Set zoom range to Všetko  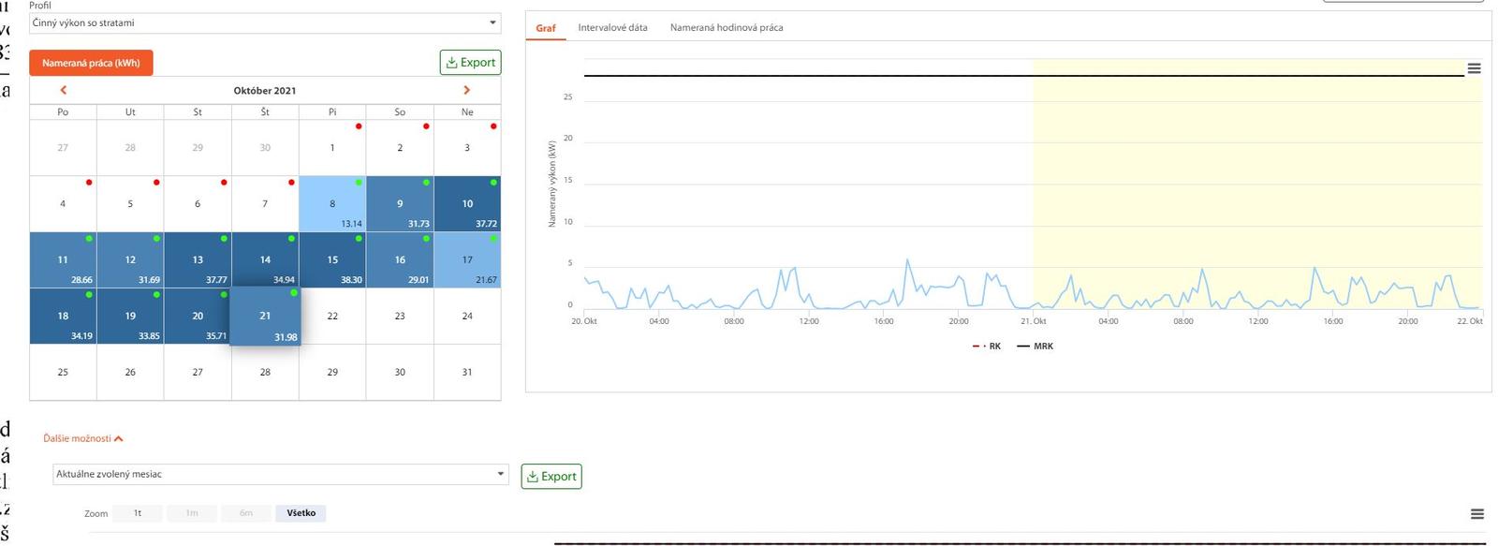(301, 513)
